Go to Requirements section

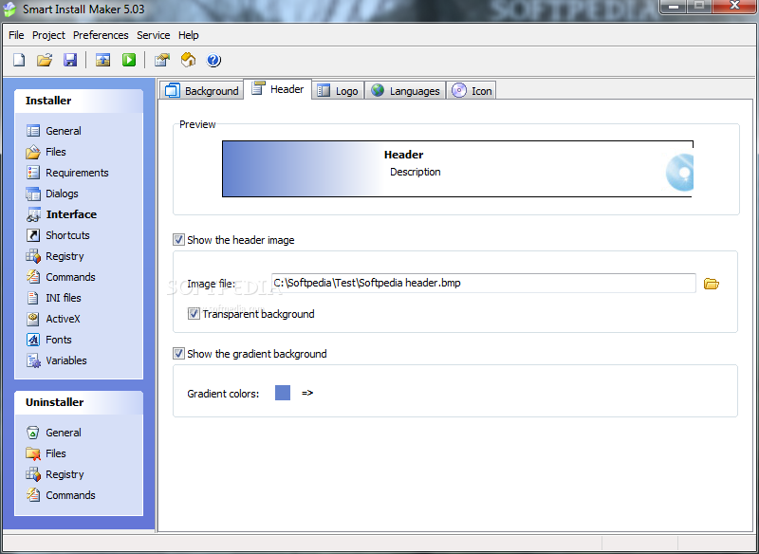pos(67,173)
